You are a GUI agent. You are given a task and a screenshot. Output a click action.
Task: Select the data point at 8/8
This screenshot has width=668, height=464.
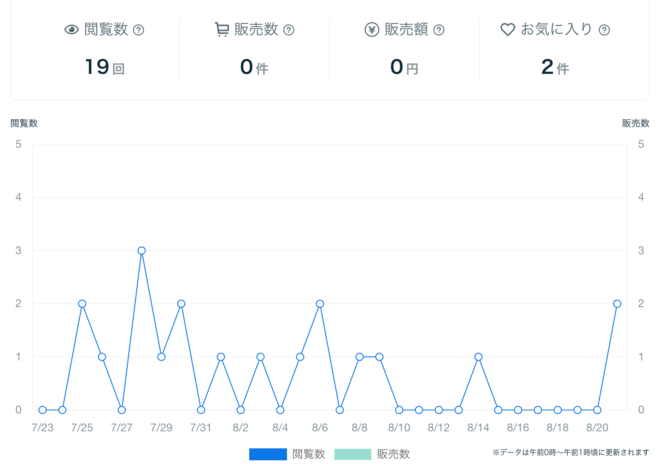pos(359,357)
